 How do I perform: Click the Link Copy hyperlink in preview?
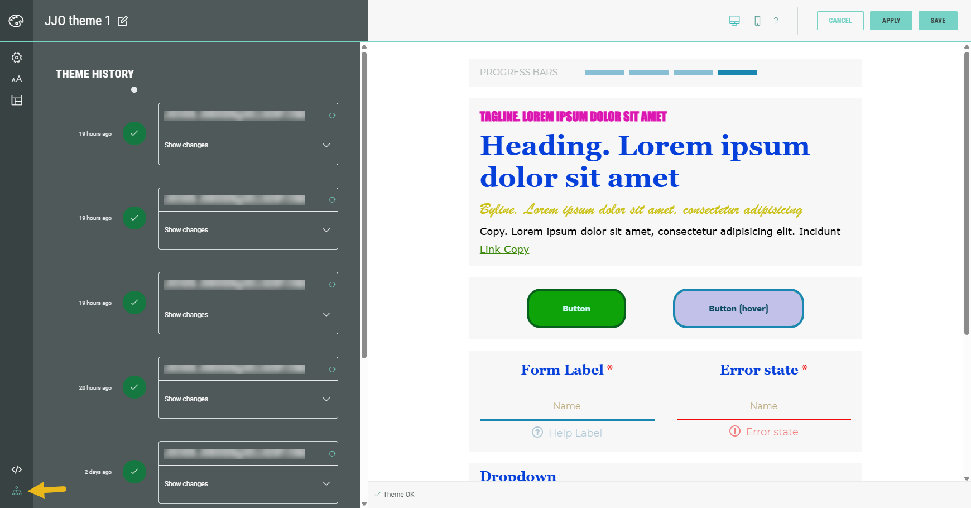504,250
